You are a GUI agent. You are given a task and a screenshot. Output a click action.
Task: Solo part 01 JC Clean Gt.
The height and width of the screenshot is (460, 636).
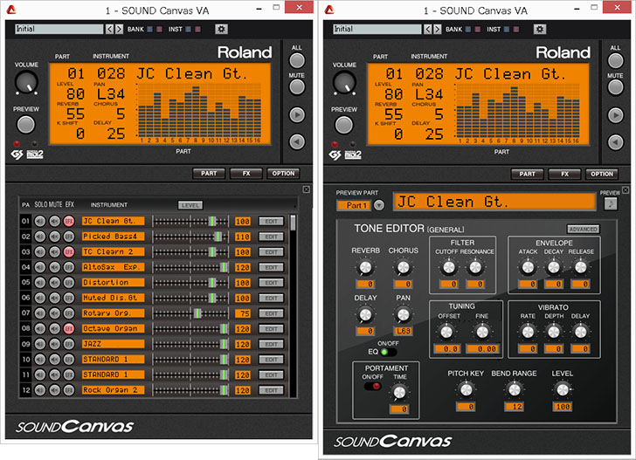click(40, 222)
